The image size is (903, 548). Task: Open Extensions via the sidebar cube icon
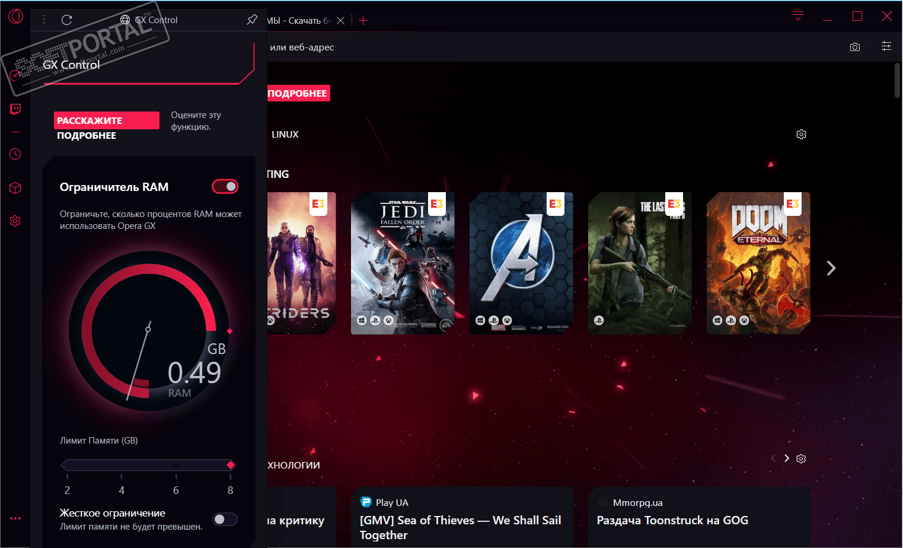tap(15, 188)
